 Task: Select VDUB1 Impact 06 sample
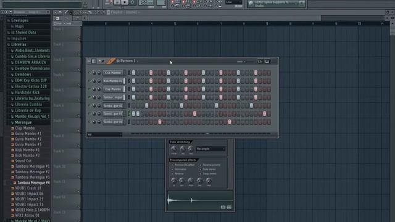[29, 194]
